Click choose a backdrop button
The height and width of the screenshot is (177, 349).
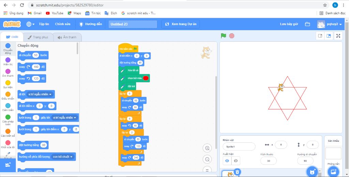333,171
